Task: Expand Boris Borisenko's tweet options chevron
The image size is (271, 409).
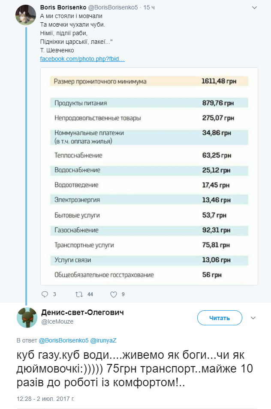Action: [x=255, y=8]
